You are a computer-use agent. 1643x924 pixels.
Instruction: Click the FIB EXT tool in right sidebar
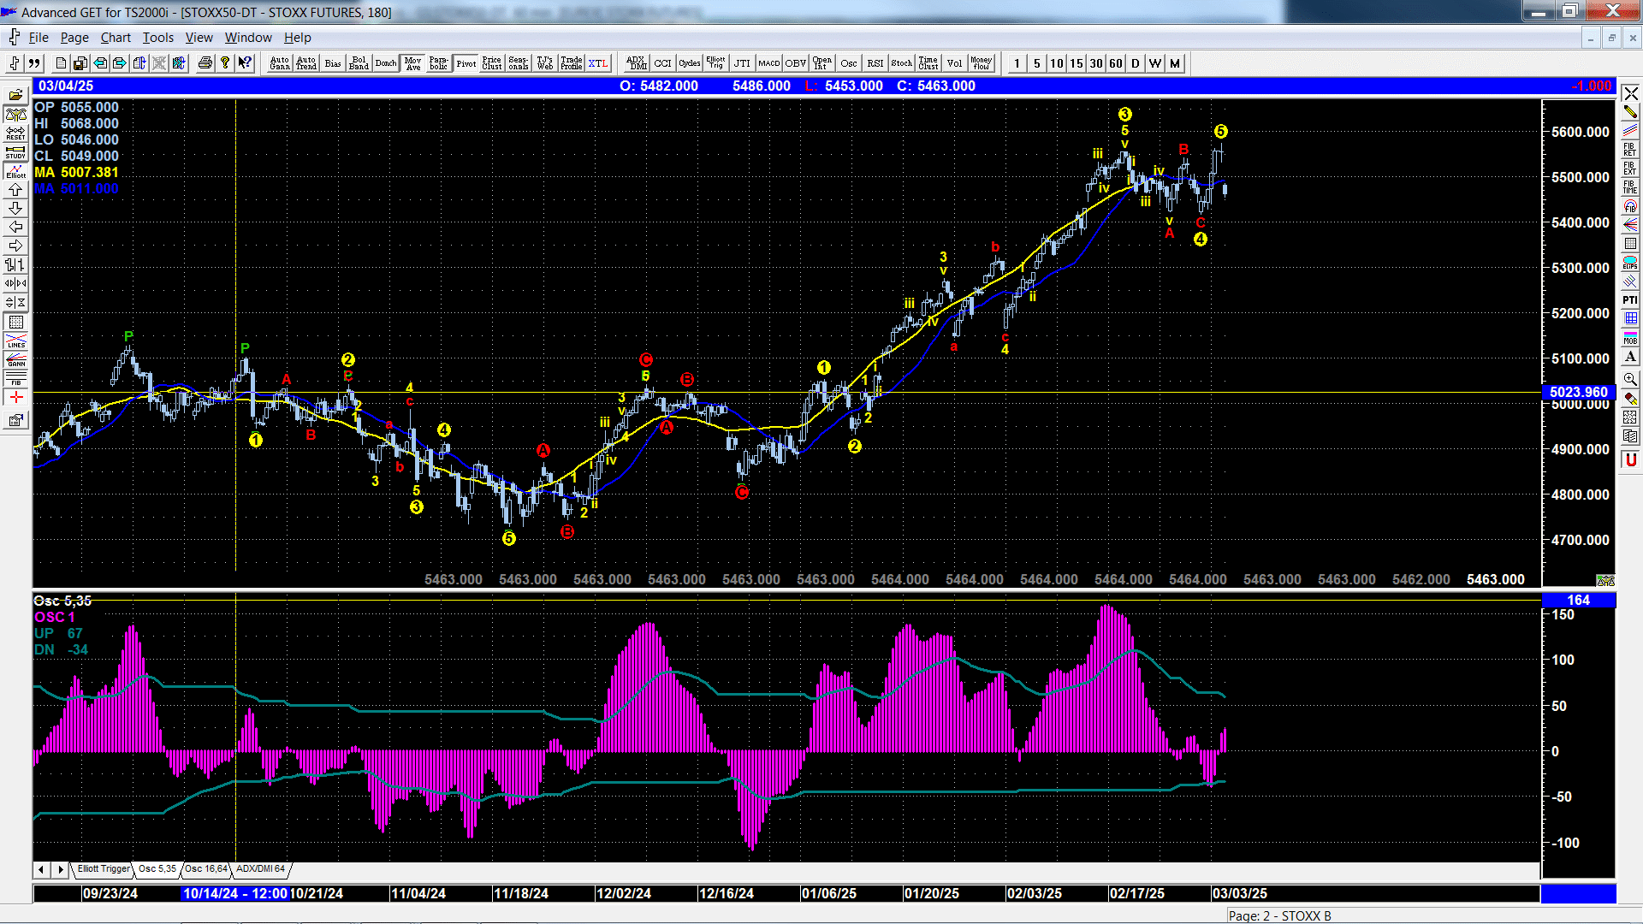(1630, 168)
